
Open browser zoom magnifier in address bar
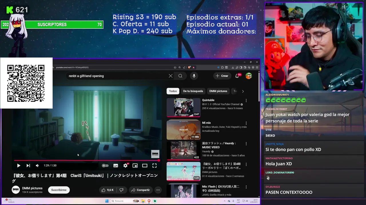point(180,67)
